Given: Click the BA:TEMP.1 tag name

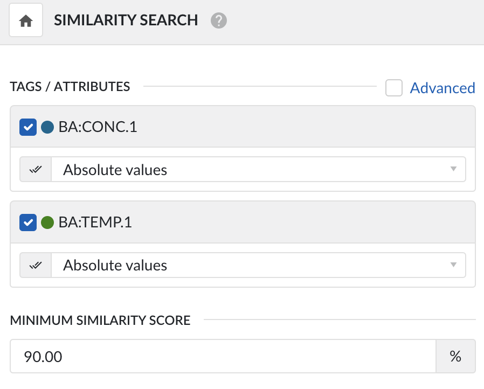Looking at the screenshot, I should click(x=95, y=222).
